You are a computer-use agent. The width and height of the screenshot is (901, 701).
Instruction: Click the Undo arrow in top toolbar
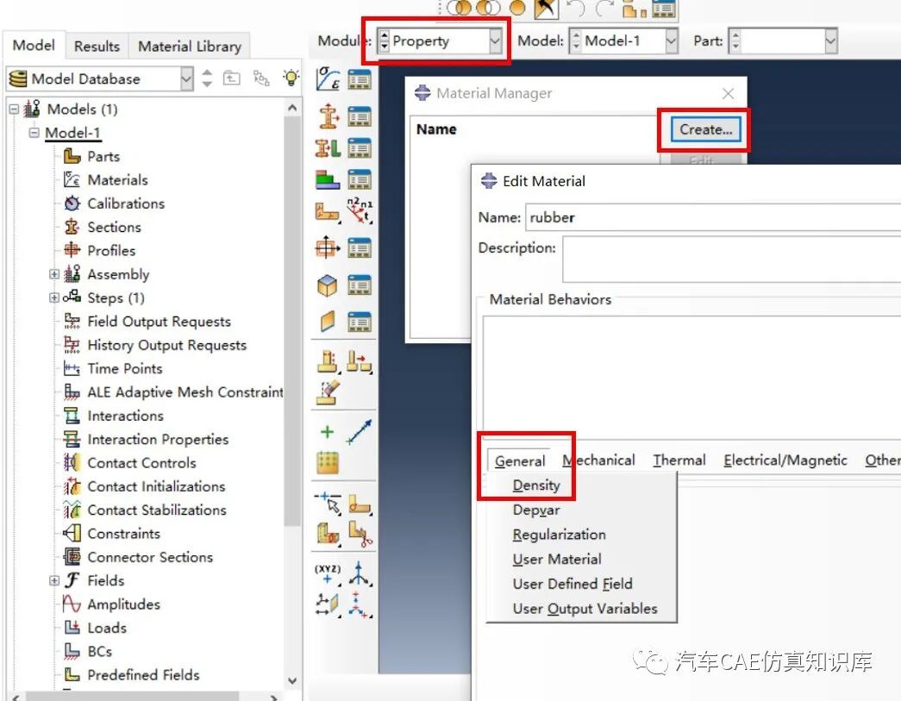coord(575,8)
